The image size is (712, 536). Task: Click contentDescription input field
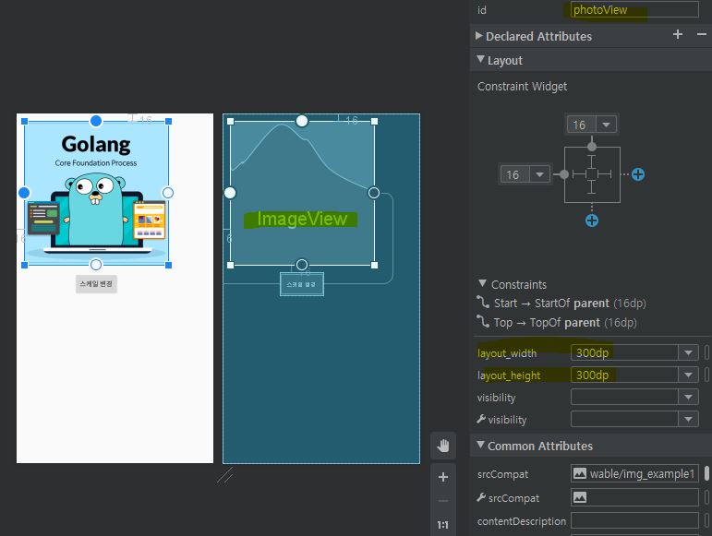[x=634, y=520]
